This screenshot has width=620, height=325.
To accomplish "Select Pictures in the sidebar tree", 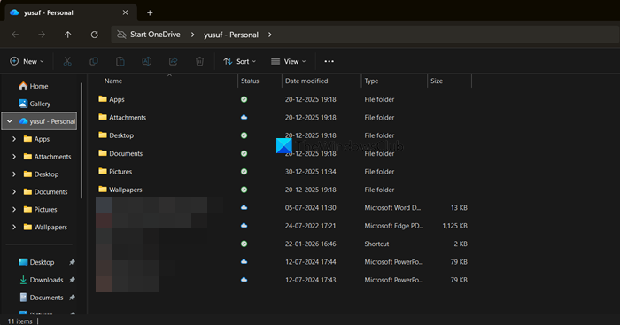I will (x=41, y=210).
